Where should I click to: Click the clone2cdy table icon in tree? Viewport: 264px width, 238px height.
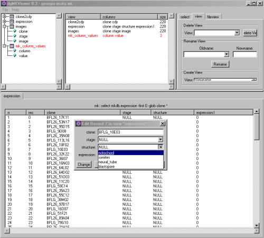coord(12,17)
